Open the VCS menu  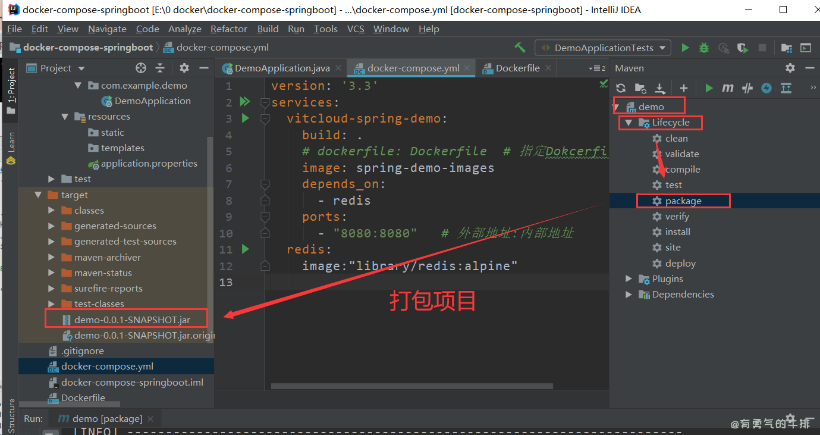(x=356, y=29)
